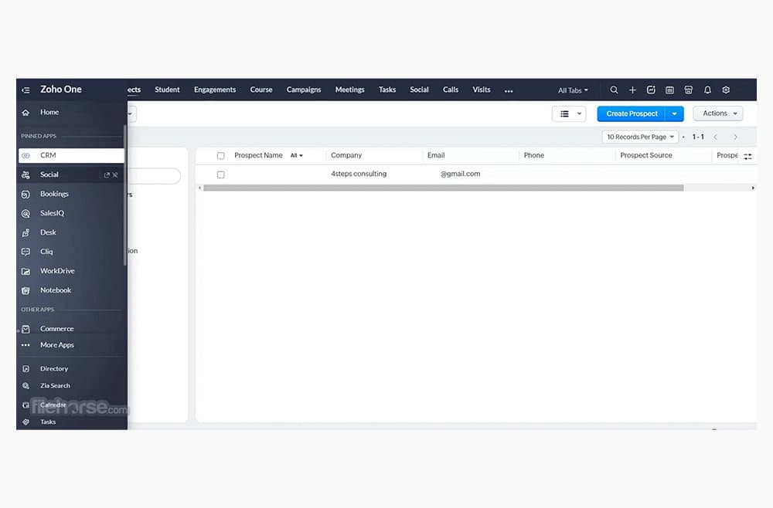The image size is (773, 508).
Task: Open the Commerce app
Action: point(56,329)
